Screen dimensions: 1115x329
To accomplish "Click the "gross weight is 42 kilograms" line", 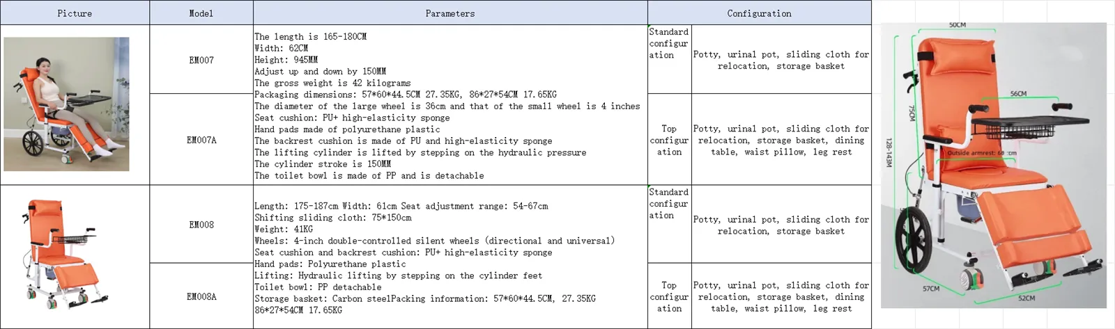I will [332, 83].
